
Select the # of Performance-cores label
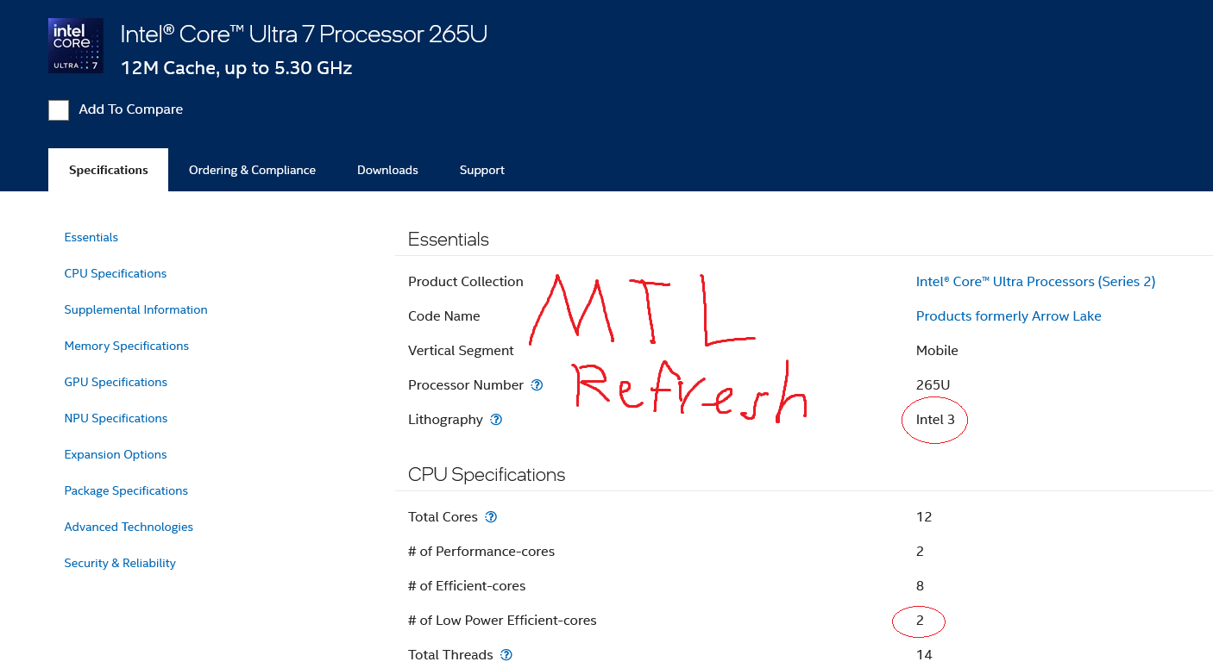coord(481,552)
